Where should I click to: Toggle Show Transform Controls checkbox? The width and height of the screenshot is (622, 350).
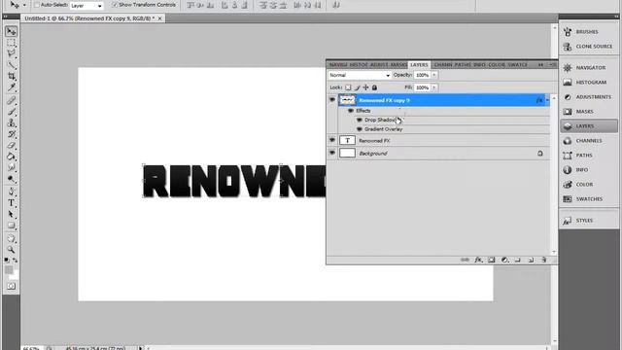pyautogui.click(x=115, y=5)
